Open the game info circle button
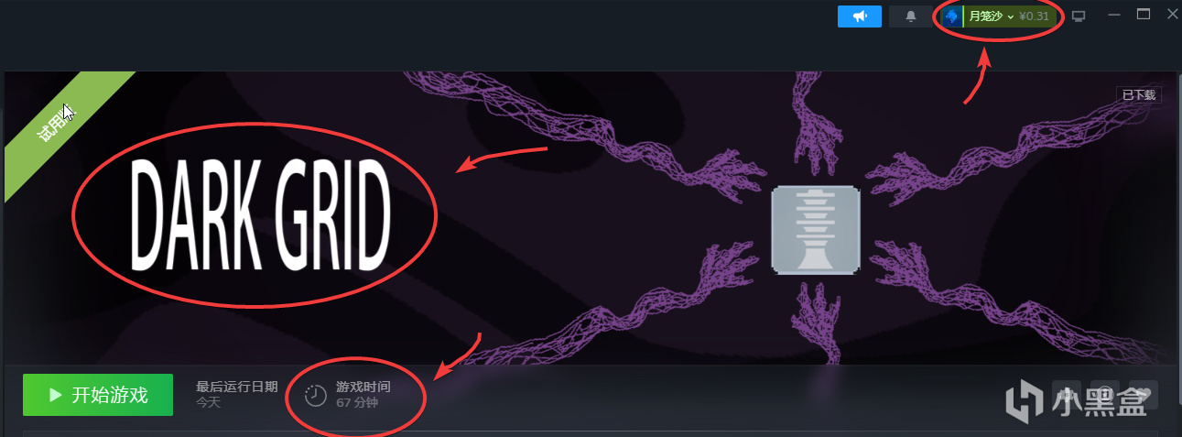The width and height of the screenshot is (1182, 437). [1105, 394]
